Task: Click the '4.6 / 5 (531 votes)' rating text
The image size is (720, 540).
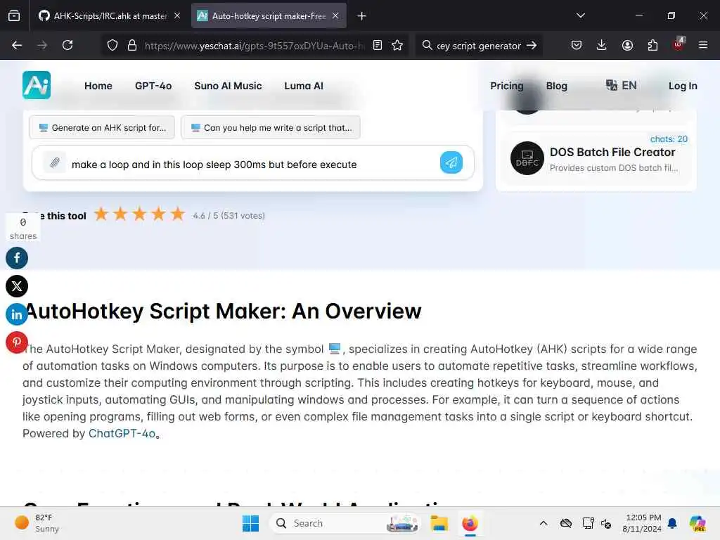Action: pos(229,215)
